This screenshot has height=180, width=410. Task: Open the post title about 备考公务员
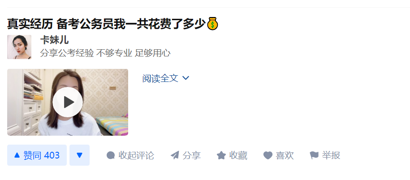pyautogui.click(x=112, y=24)
